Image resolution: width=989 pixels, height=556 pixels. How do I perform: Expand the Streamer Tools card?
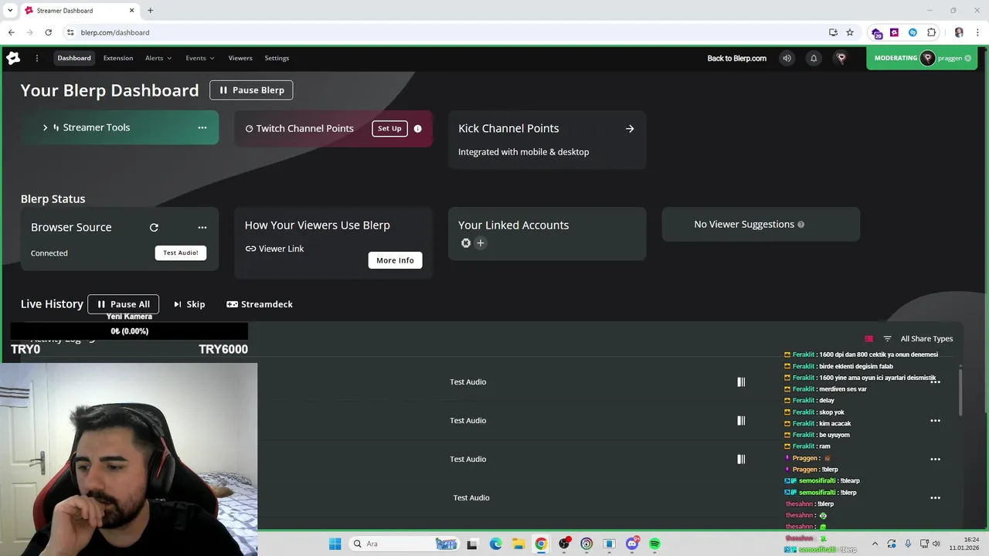[x=45, y=127]
